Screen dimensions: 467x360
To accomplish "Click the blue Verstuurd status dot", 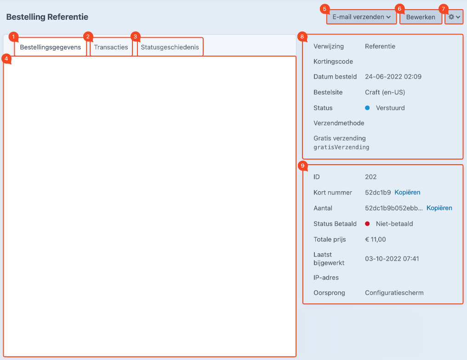I will point(367,108).
